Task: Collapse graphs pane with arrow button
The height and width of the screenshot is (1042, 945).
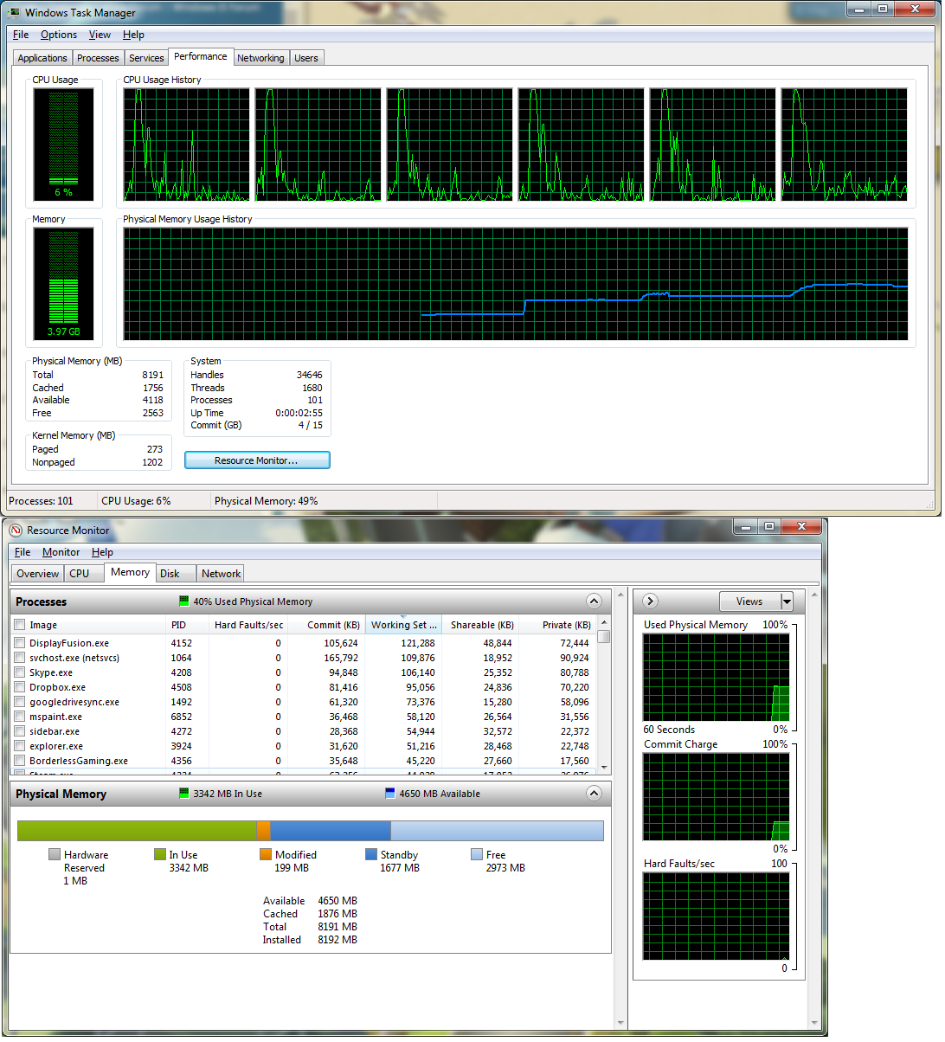Action: pyautogui.click(x=651, y=601)
